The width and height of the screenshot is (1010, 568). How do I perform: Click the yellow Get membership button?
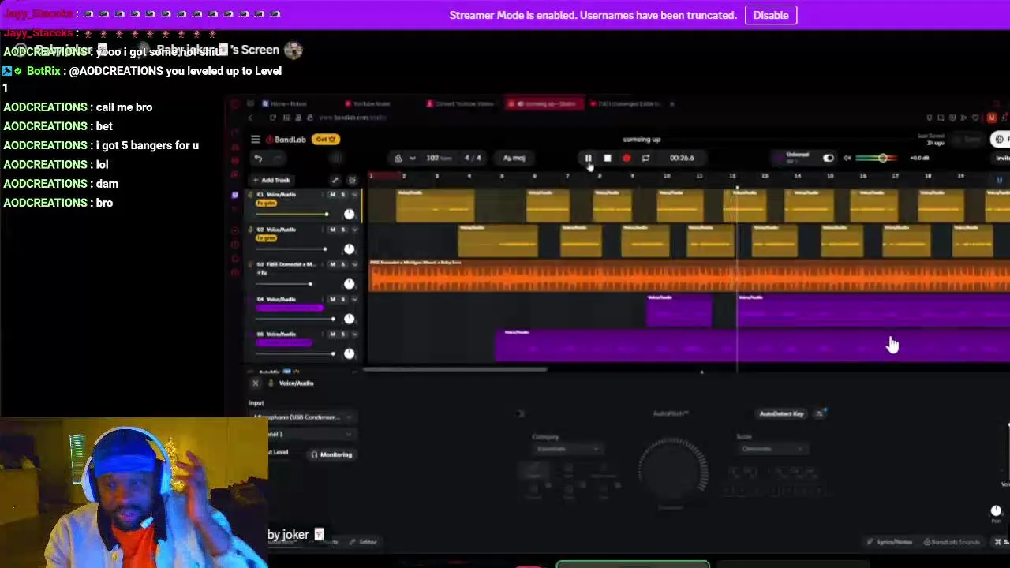click(325, 140)
